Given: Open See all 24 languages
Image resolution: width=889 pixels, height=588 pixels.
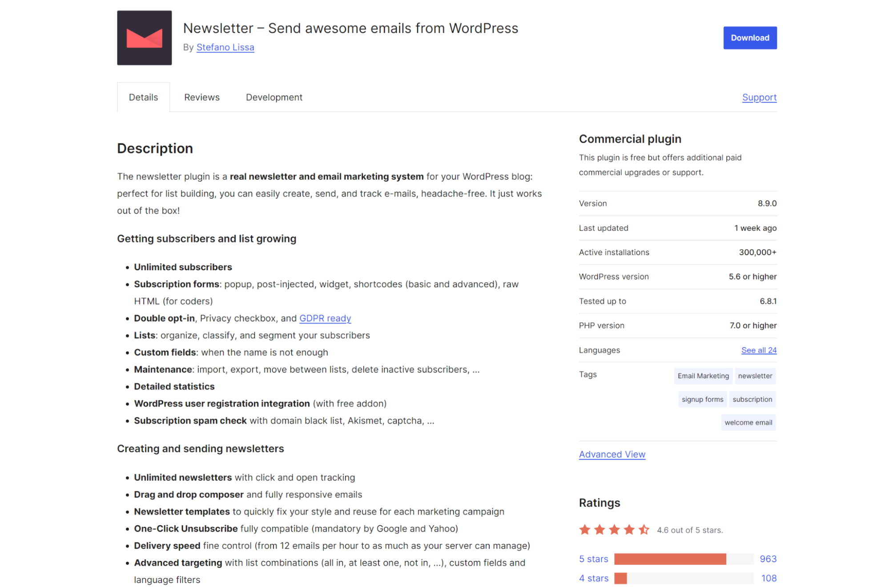Looking at the screenshot, I should click(x=759, y=350).
